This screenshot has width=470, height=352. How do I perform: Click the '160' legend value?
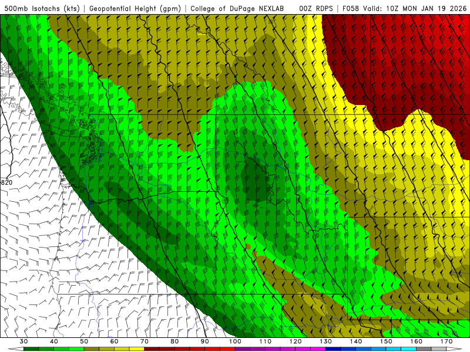(x=417, y=341)
